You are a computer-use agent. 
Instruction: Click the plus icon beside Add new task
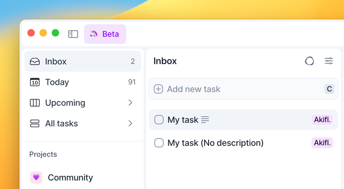158,89
